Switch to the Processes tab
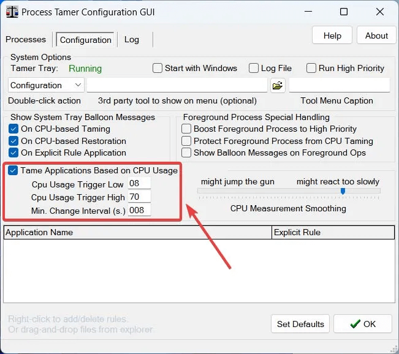 point(26,39)
